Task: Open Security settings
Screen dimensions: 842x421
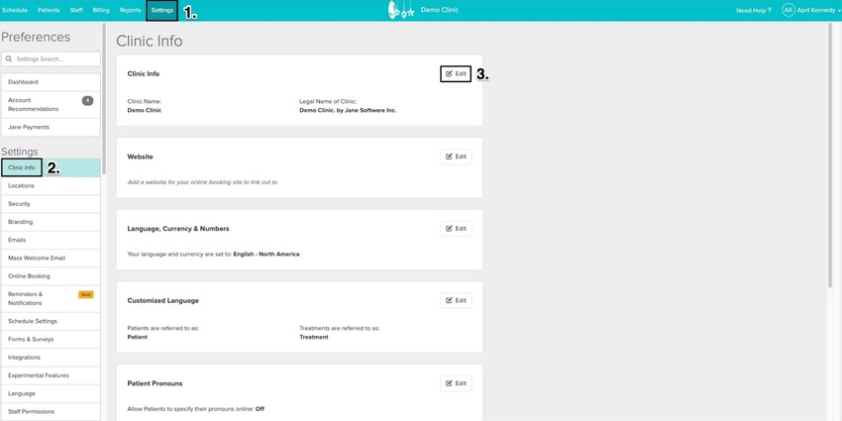Action: (51, 204)
